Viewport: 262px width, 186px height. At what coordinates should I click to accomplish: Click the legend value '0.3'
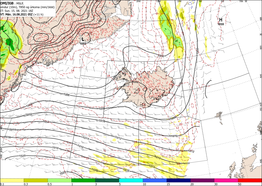[x=26, y=184]
